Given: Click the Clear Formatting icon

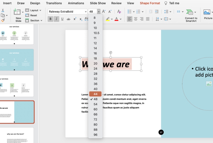Looking at the screenshot, I should [x=119, y=12].
